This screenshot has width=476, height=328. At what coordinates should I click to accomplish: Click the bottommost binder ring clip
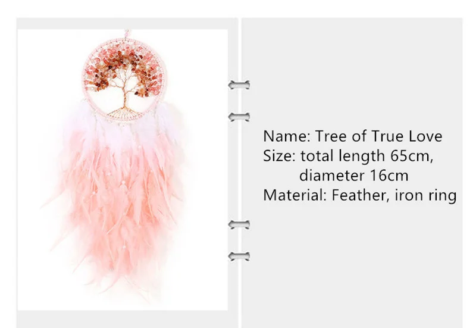(x=239, y=257)
